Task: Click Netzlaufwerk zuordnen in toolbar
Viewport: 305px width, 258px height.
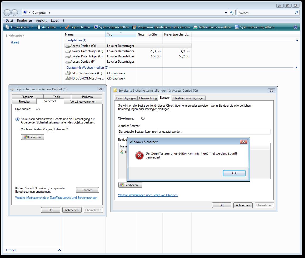Action: tap(212, 27)
